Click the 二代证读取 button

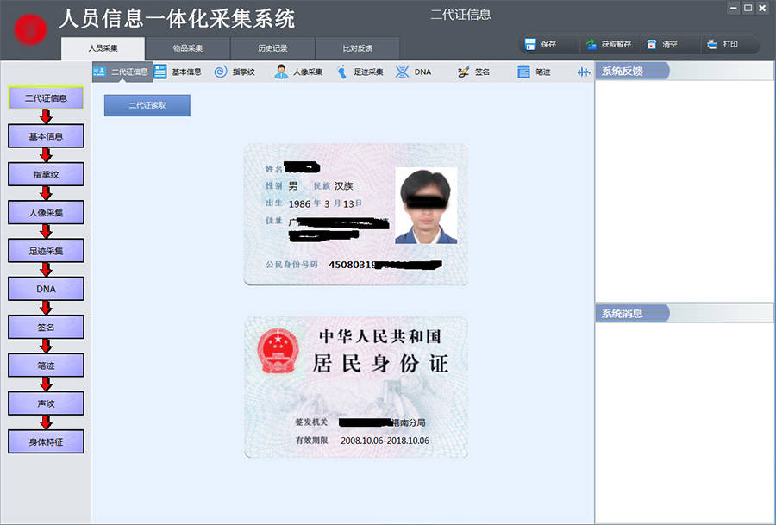pyautogui.click(x=147, y=105)
